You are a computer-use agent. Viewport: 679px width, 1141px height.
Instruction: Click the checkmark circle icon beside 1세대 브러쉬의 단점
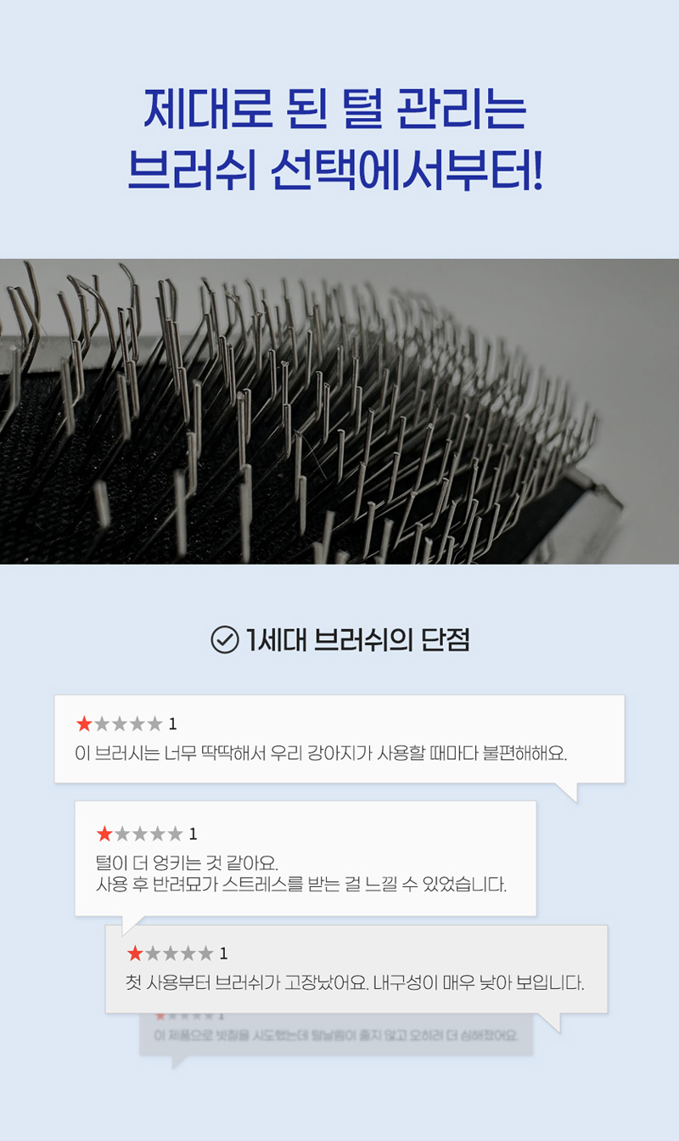coord(224,640)
